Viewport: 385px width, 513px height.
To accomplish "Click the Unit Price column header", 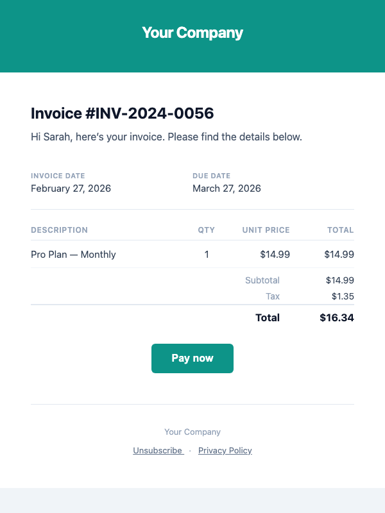I will [x=266, y=230].
